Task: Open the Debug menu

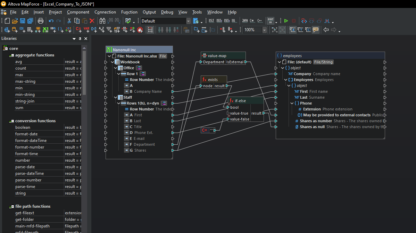Action: pos(167,12)
